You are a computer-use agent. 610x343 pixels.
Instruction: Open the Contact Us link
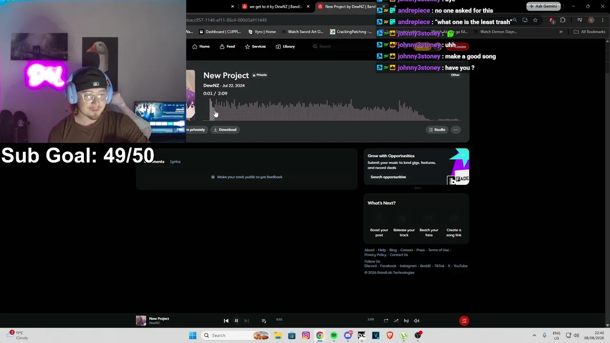coord(399,255)
